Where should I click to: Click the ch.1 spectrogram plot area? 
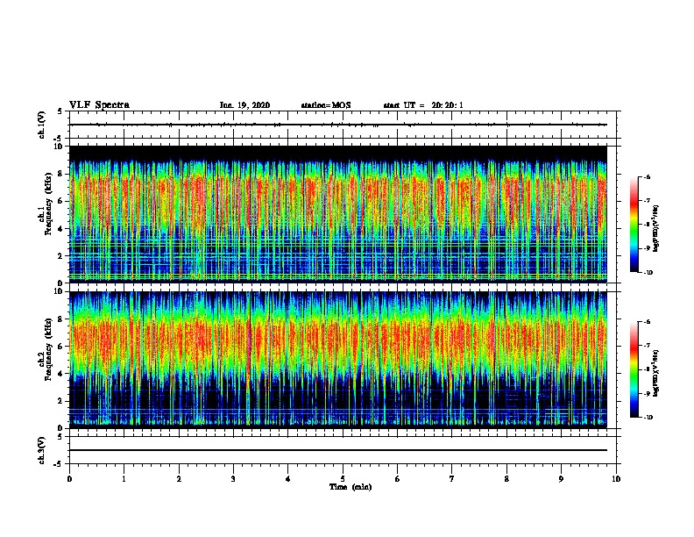coord(338,214)
